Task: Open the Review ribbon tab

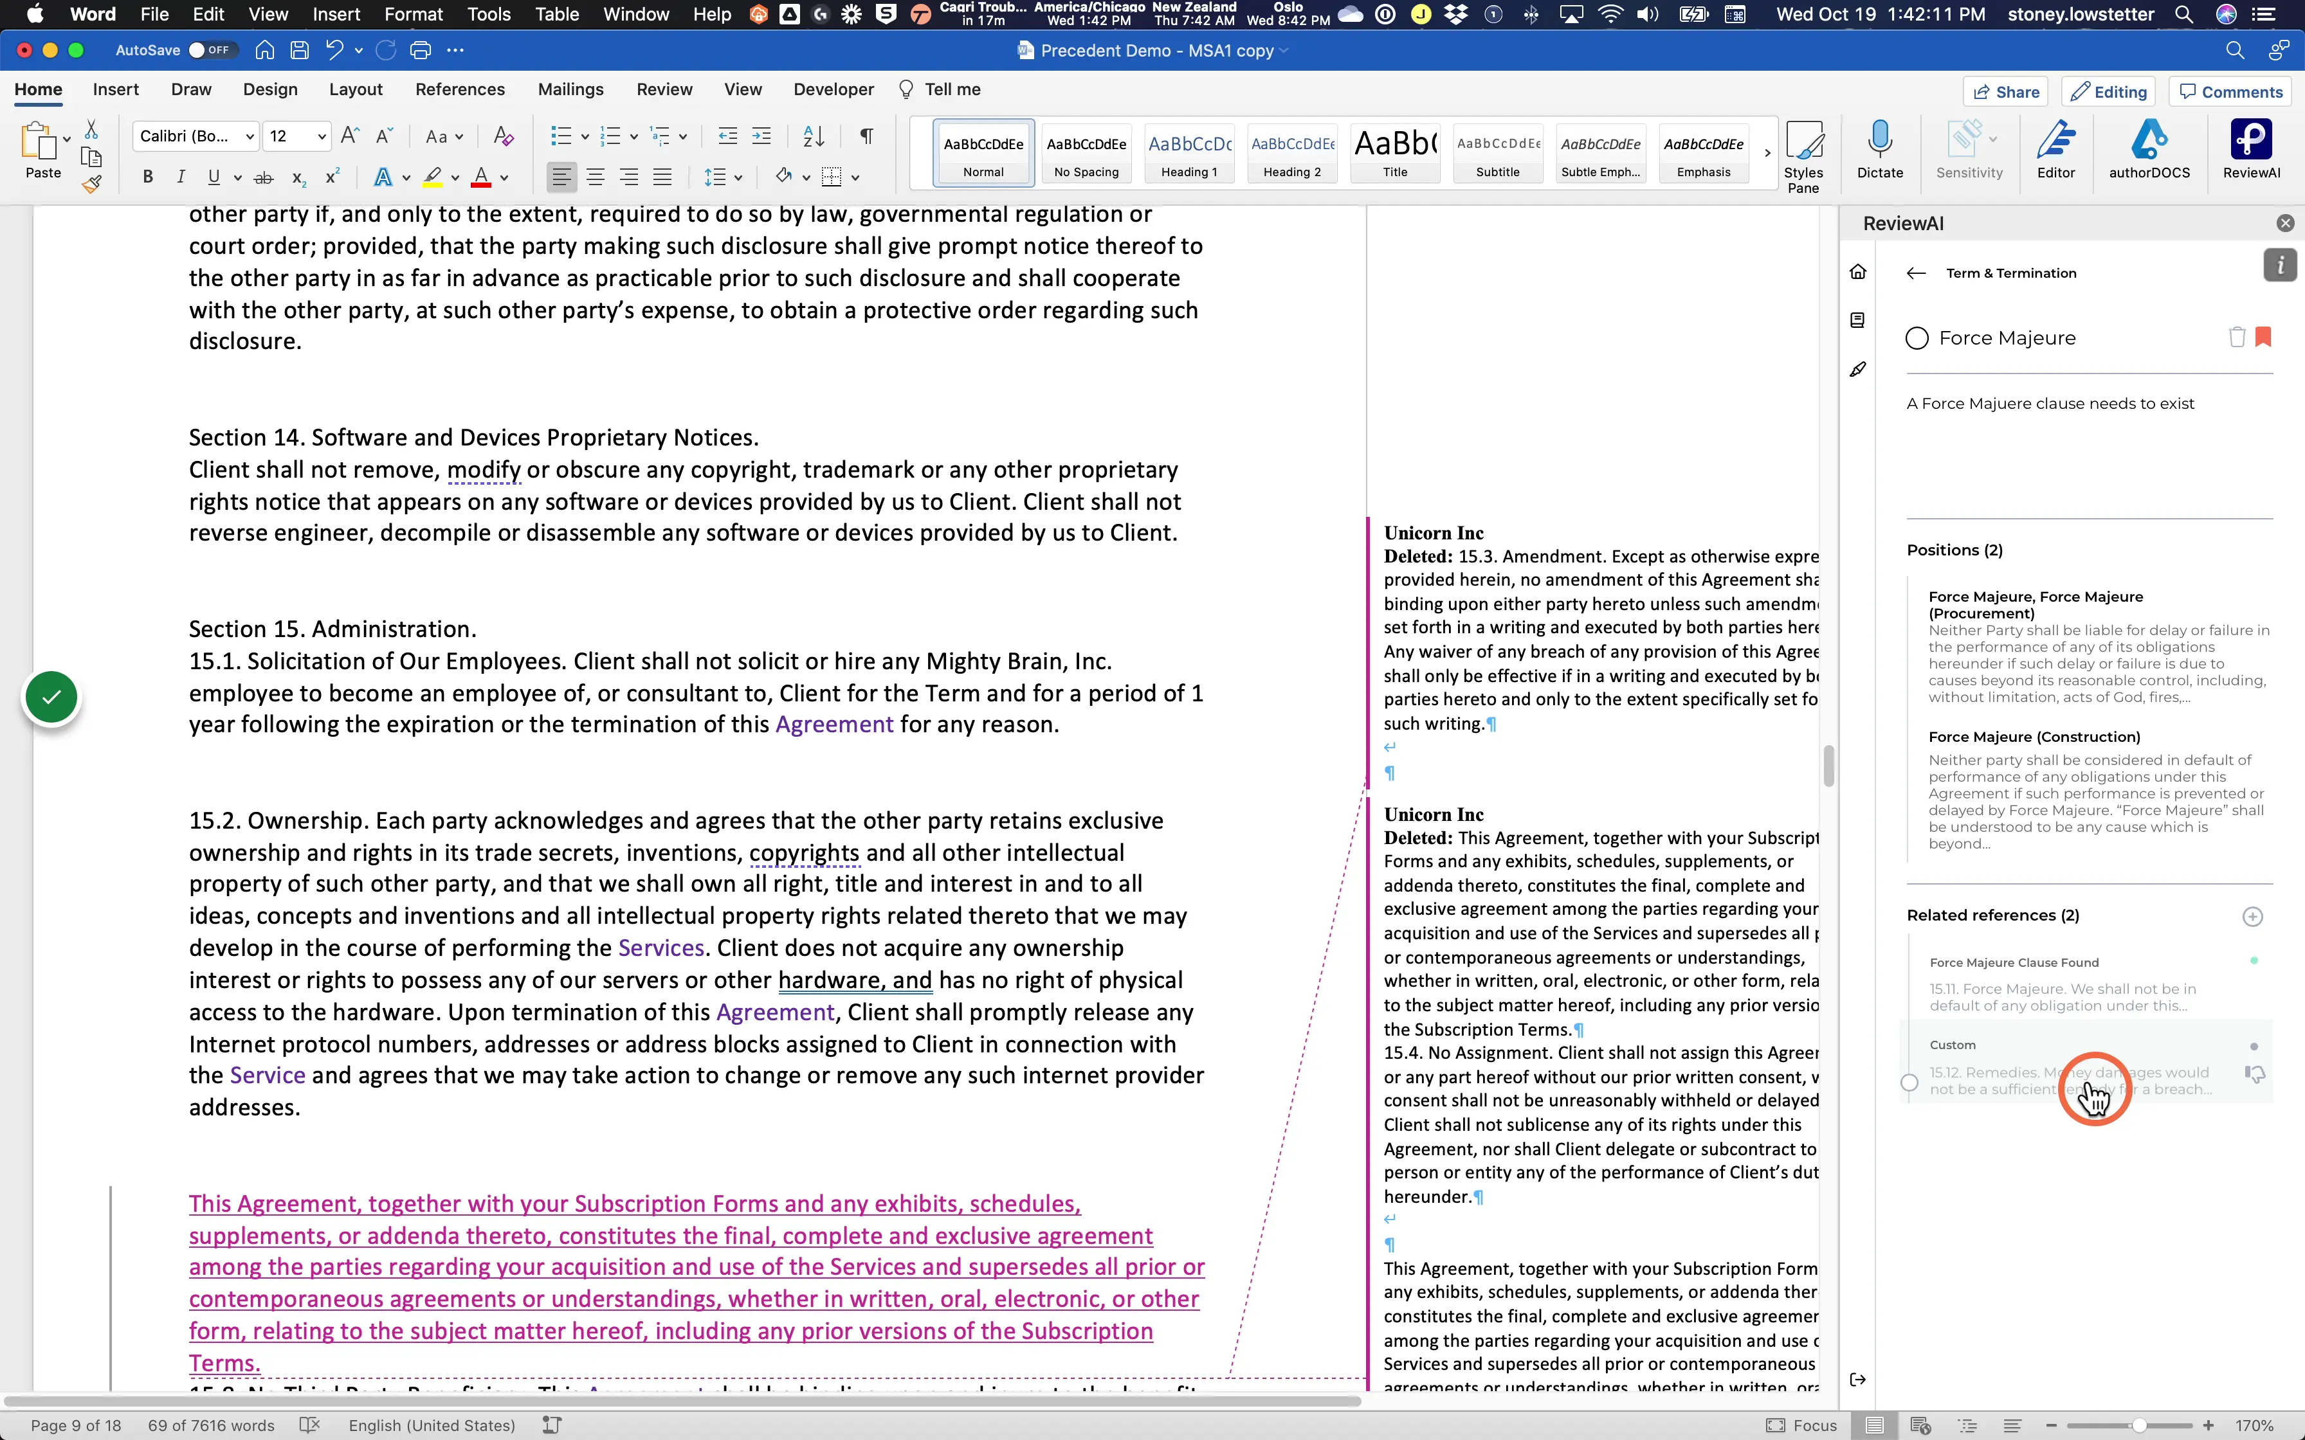Action: (664, 89)
